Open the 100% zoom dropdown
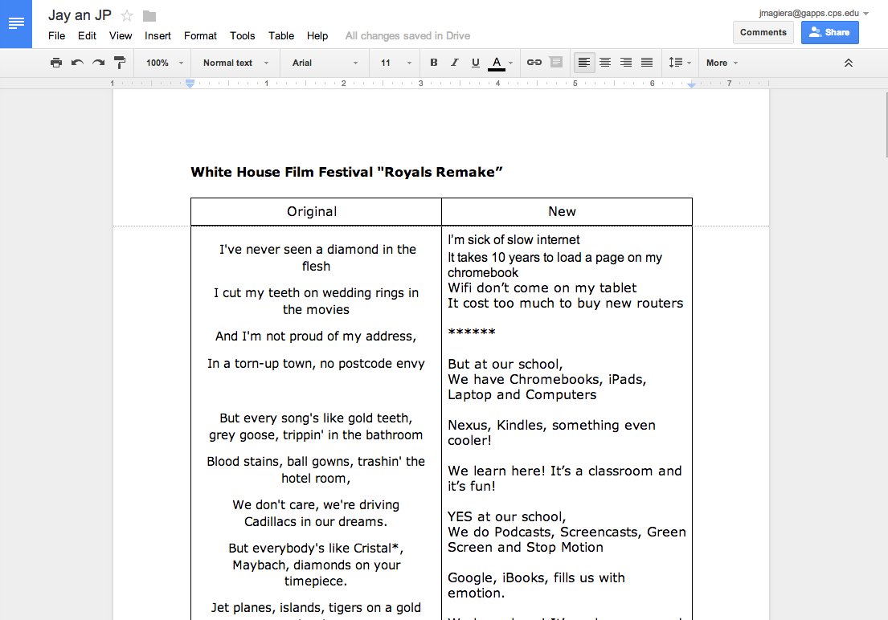The image size is (888, 620). tap(164, 63)
